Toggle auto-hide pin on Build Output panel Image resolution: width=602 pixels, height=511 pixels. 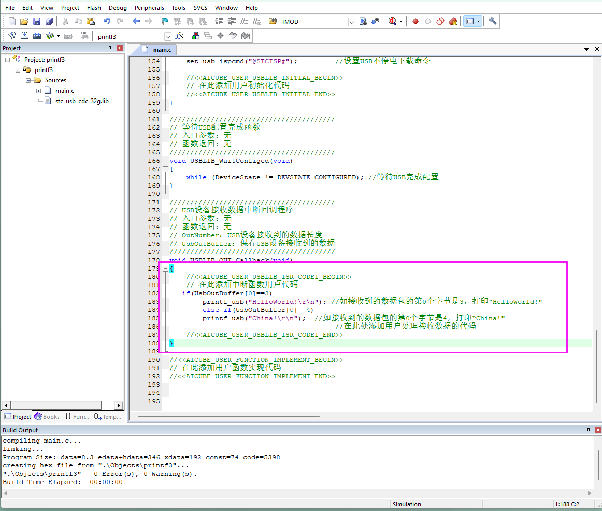(589, 430)
